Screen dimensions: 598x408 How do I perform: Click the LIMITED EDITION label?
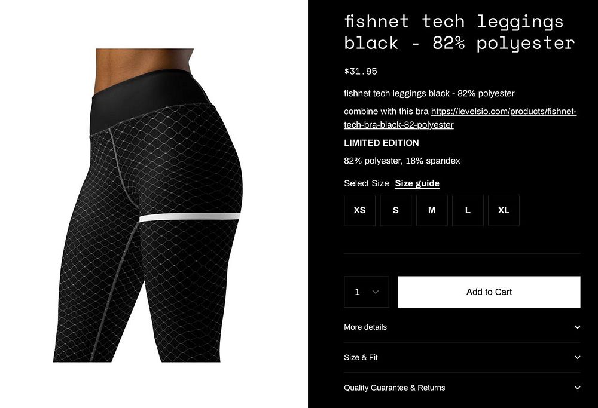(382, 143)
